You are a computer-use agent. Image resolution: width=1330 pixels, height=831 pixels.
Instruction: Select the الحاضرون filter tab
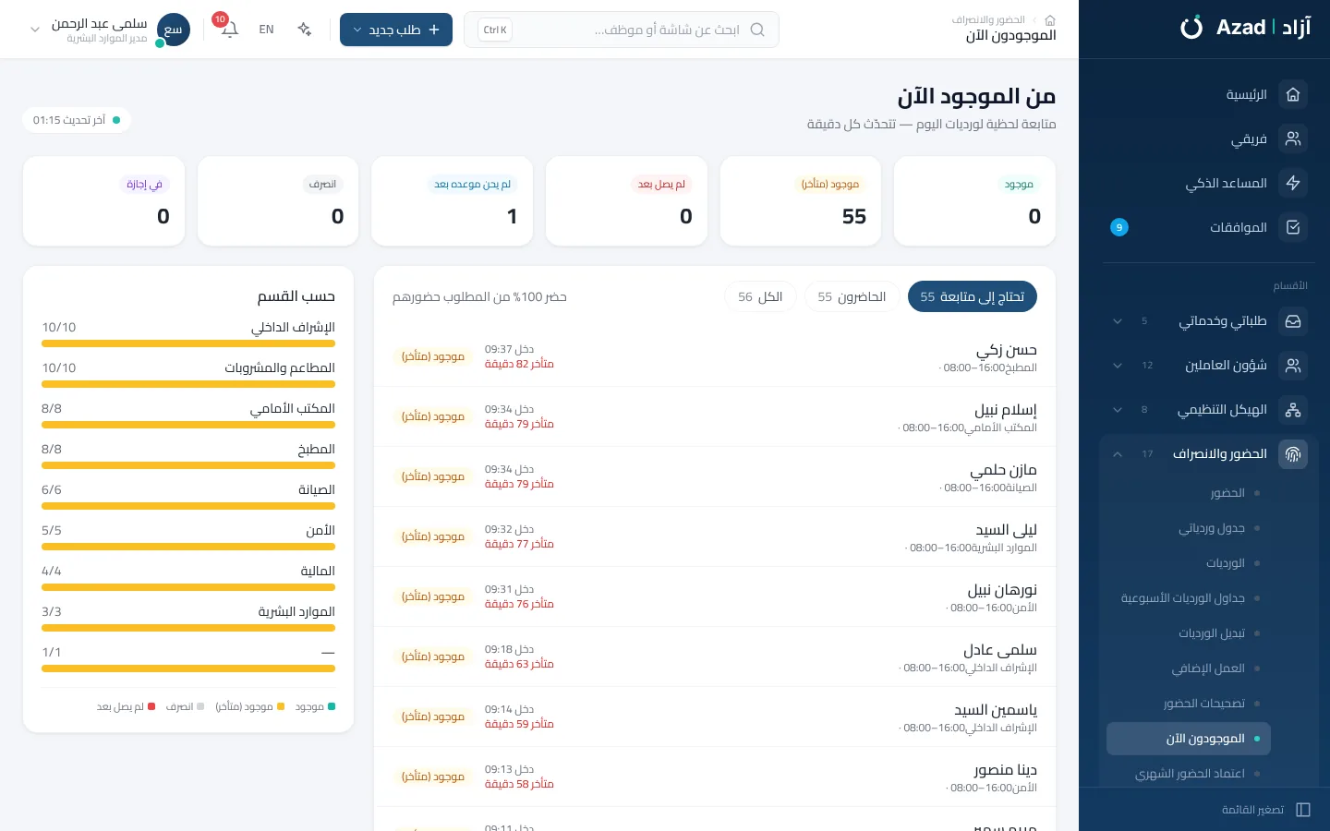(852, 296)
